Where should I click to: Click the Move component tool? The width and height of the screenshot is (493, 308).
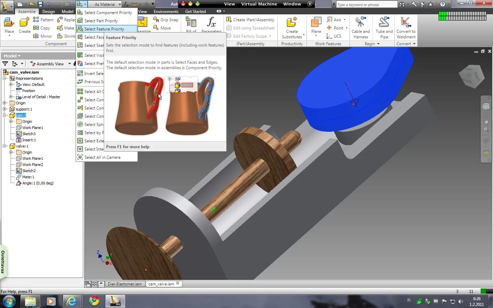click(x=162, y=28)
